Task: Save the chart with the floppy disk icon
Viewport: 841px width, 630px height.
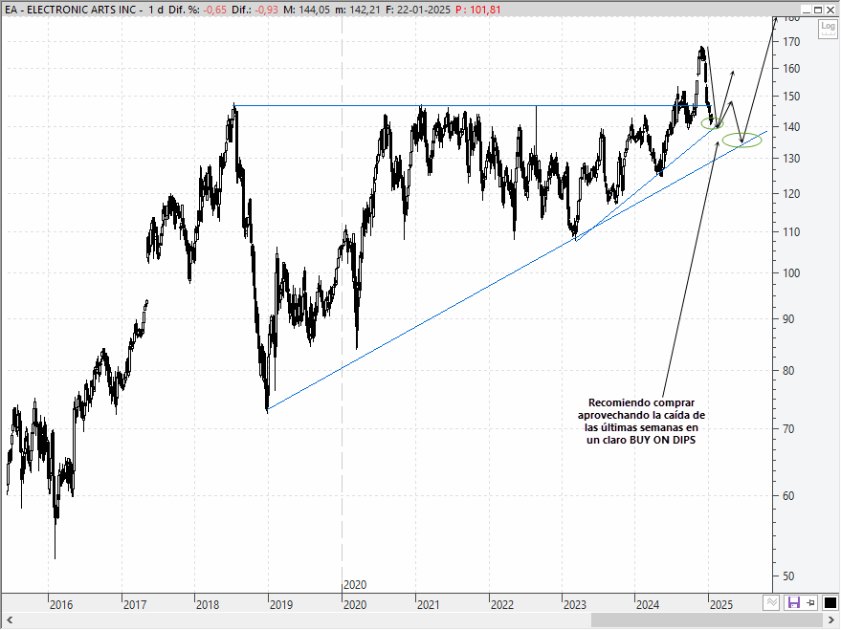Action: [793, 602]
